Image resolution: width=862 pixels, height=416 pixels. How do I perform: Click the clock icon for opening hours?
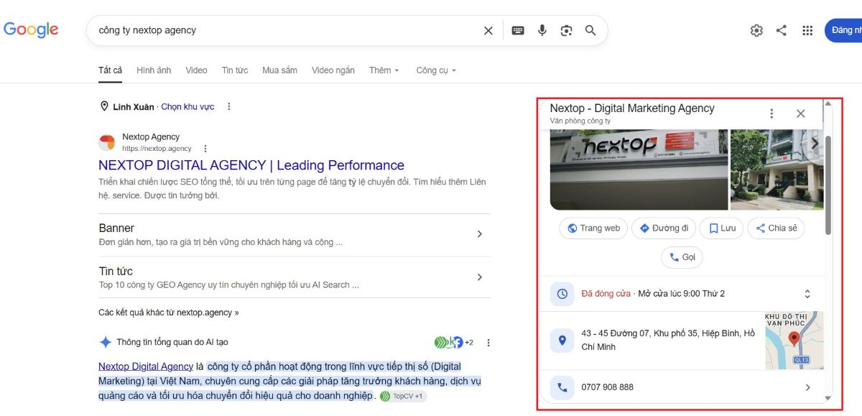pyautogui.click(x=562, y=294)
